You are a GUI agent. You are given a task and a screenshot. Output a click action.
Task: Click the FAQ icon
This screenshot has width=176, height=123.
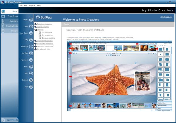tap(31, 40)
